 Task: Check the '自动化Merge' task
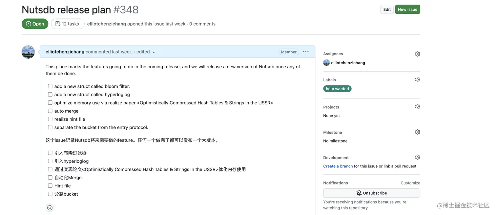coord(50,178)
